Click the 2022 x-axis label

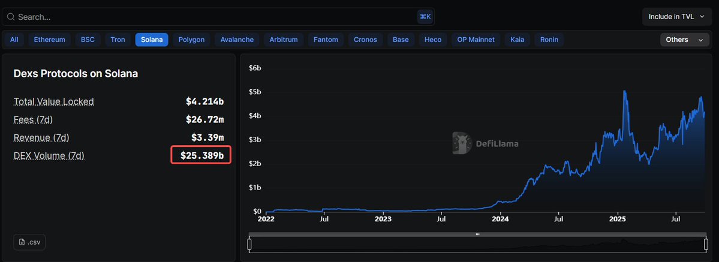(266, 219)
